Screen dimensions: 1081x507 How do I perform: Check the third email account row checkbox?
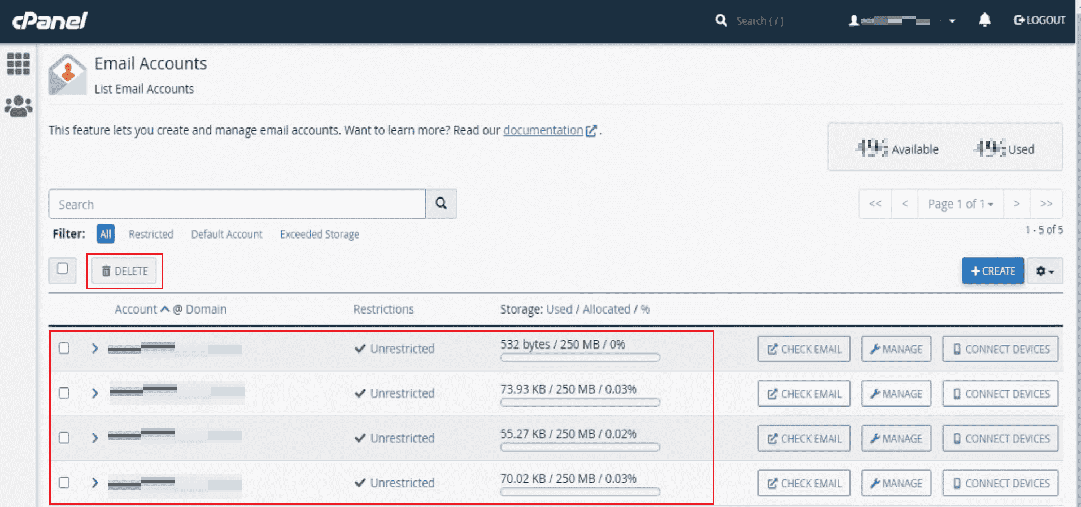click(x=64, y=438)
